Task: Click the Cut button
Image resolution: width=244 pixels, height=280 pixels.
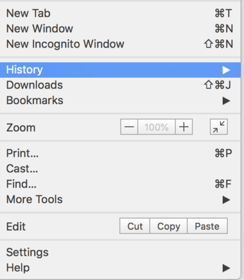Action: [x=135, y=226]
